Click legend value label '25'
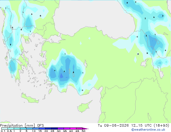 52,131
